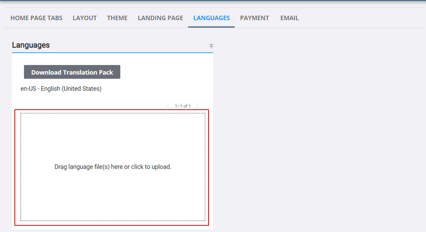Open the EMAIL tab
The height and width of the screenshot is (232, 426).
tap(289, 18)
